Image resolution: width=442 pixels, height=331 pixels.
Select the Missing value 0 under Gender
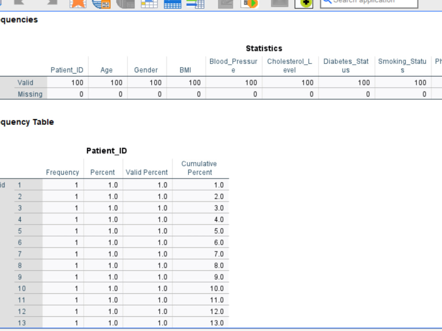point(160,94)
